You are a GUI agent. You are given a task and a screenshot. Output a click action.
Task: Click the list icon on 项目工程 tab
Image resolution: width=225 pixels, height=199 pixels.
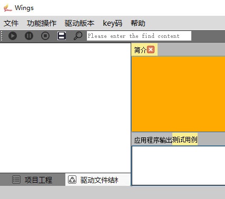tap(16, 180)
